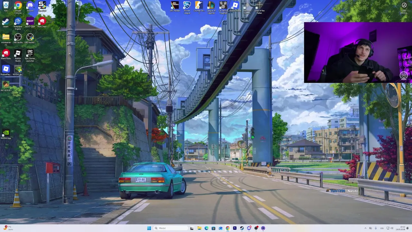Viewport: 412px width, 232px height.
Task: Open Adobe Premiere Pro from the taskbar
Action: pyautogui.click(x=235, y=228)
